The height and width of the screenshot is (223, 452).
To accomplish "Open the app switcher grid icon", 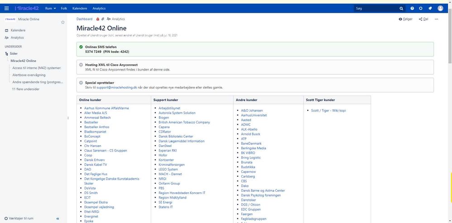I will [6, 8].
